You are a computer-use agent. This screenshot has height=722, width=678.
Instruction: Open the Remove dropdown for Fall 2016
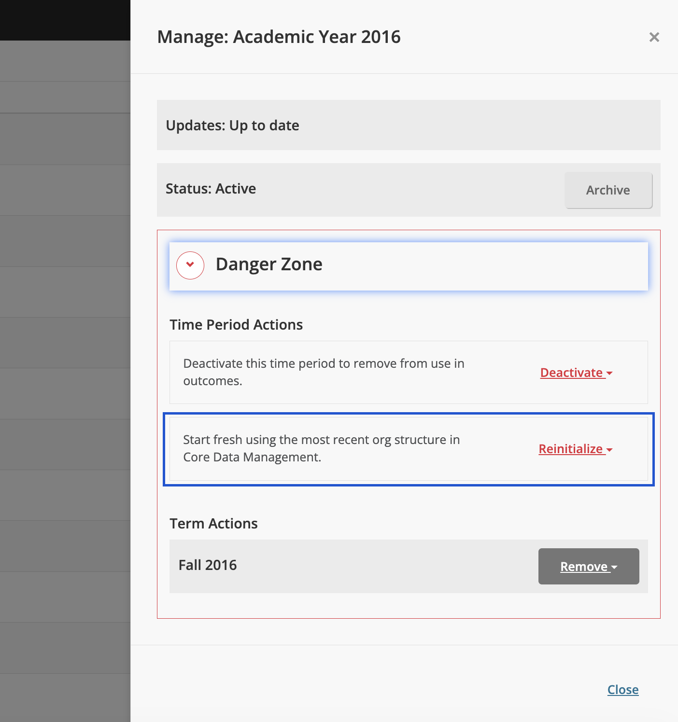584,567
